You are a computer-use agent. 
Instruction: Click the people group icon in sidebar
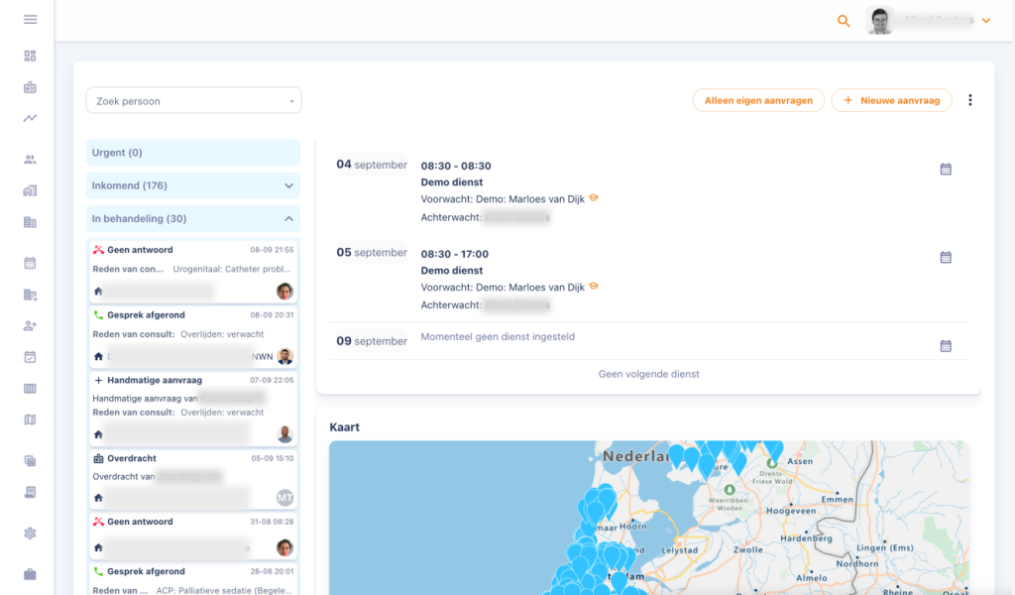point(30,160)
